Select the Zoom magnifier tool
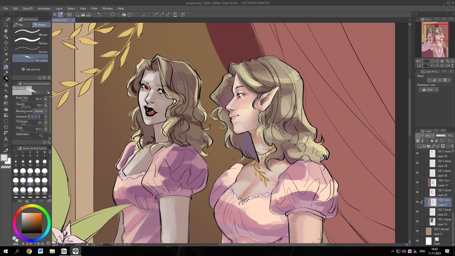 point(6,25)
